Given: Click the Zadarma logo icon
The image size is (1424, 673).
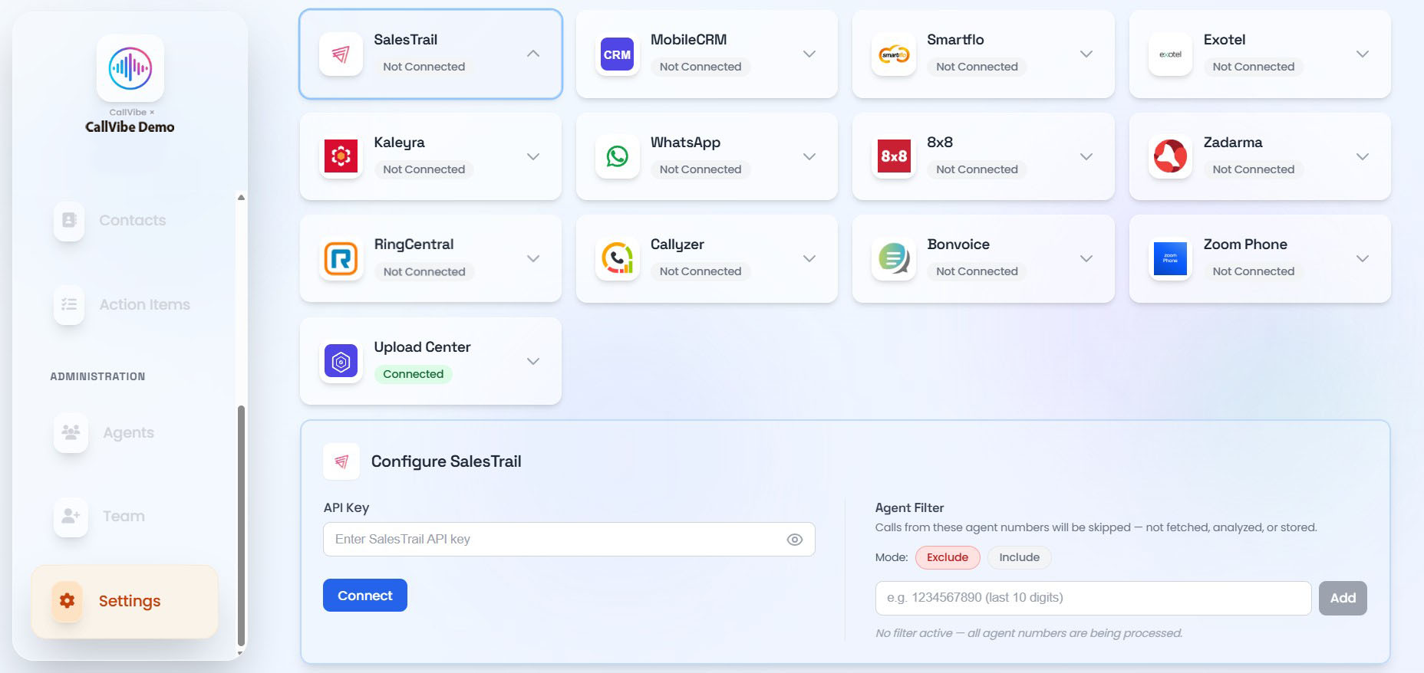Looking at the screenshot, I should pyautogui.click(x=1170, y=156).
